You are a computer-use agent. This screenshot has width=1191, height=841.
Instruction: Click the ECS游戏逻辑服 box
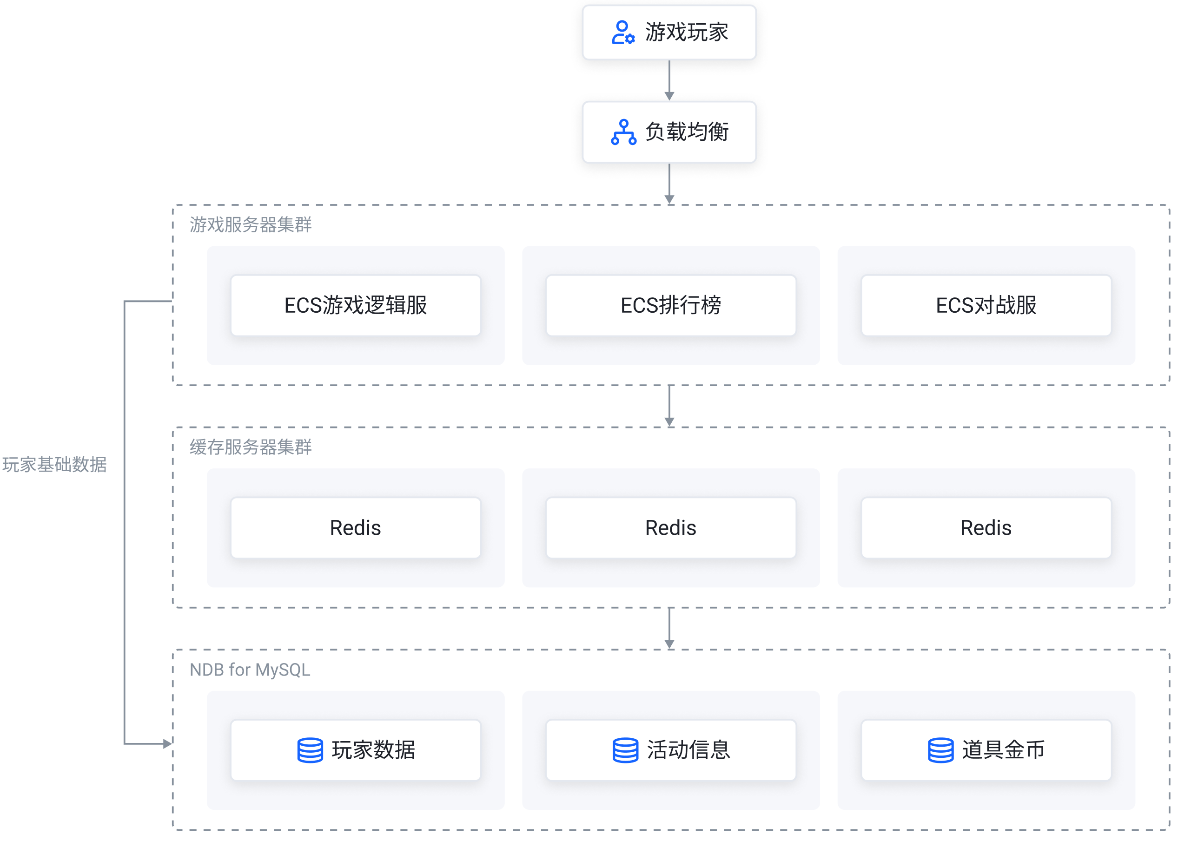[355, 305]
